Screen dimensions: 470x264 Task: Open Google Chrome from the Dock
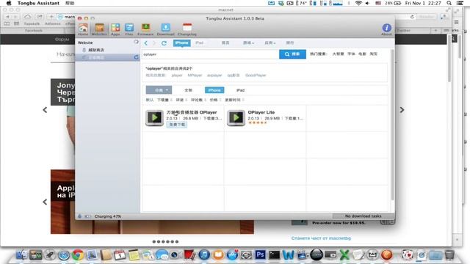[x=78, y=254]
